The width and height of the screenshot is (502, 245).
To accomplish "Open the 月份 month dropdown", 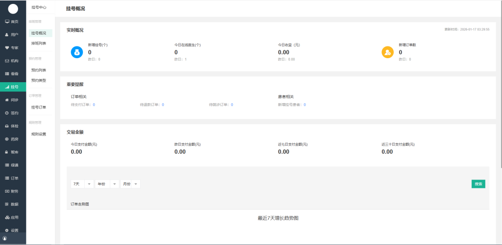I will pyautogui.click(x=130, y=184).
